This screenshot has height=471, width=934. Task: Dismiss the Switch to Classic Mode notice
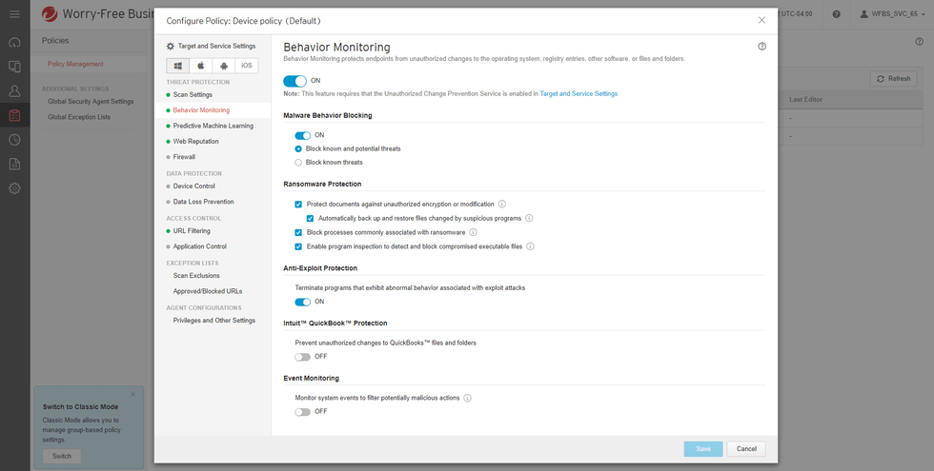tap(132, 394)
